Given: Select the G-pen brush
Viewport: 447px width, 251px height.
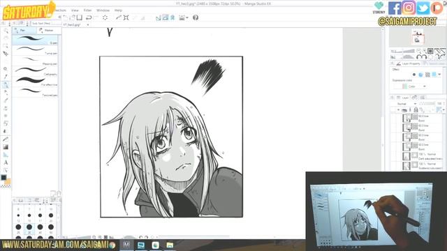Looking at the screenshot, I should tap(35, 40).
